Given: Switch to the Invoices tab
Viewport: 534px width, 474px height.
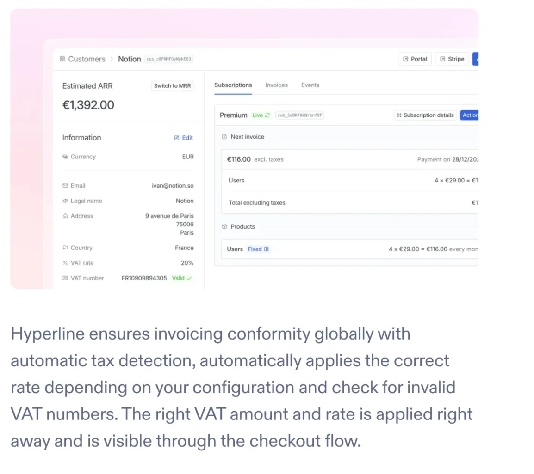Looking at the screenshot, I should coord(277,85).
